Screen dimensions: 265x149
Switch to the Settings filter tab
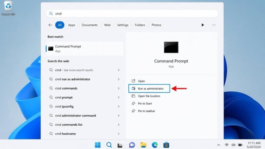point(123,25)
